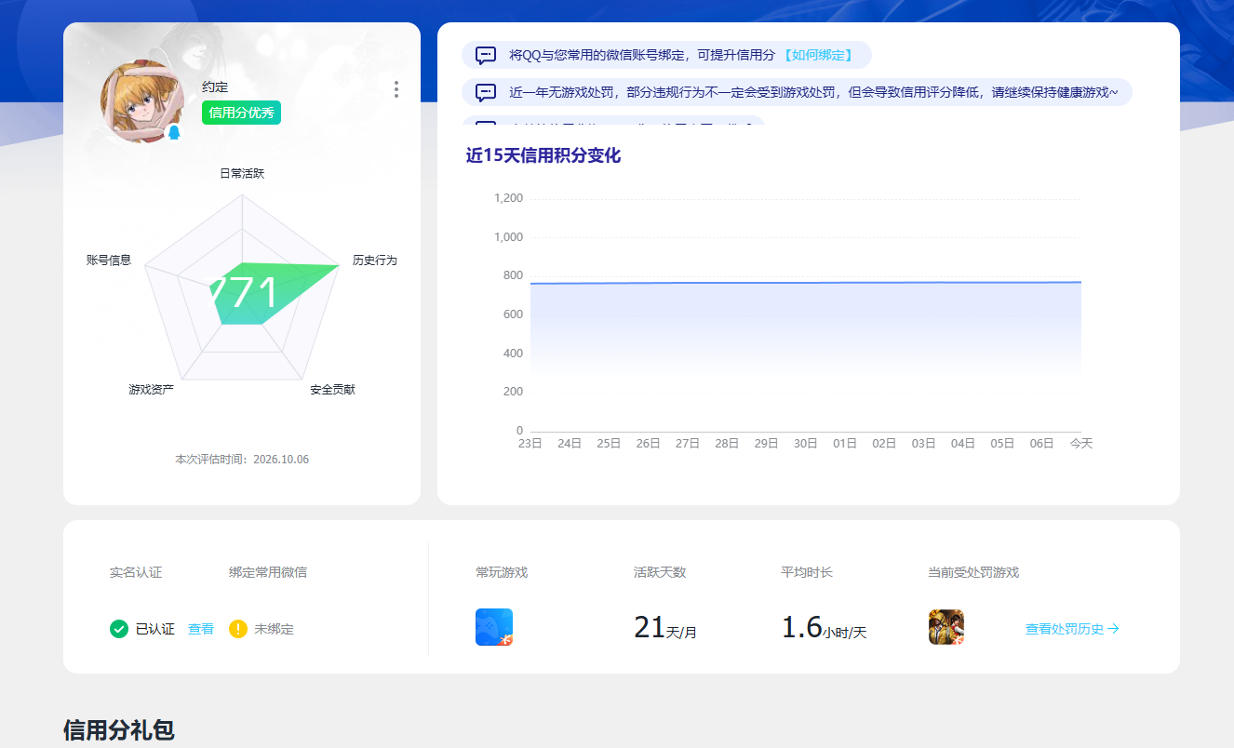This screenshot has width=1234, height=748.
Task: Click the 近15天信用积分变化 heading
Action: [x=543, y=155]
